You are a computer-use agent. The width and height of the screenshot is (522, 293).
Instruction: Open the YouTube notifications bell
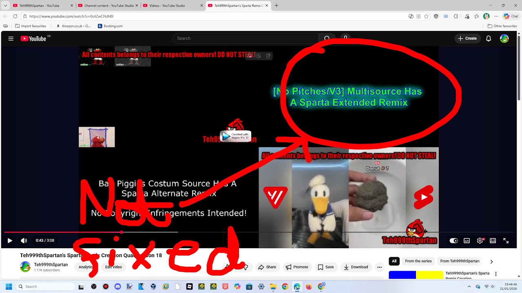pos(488,39)
